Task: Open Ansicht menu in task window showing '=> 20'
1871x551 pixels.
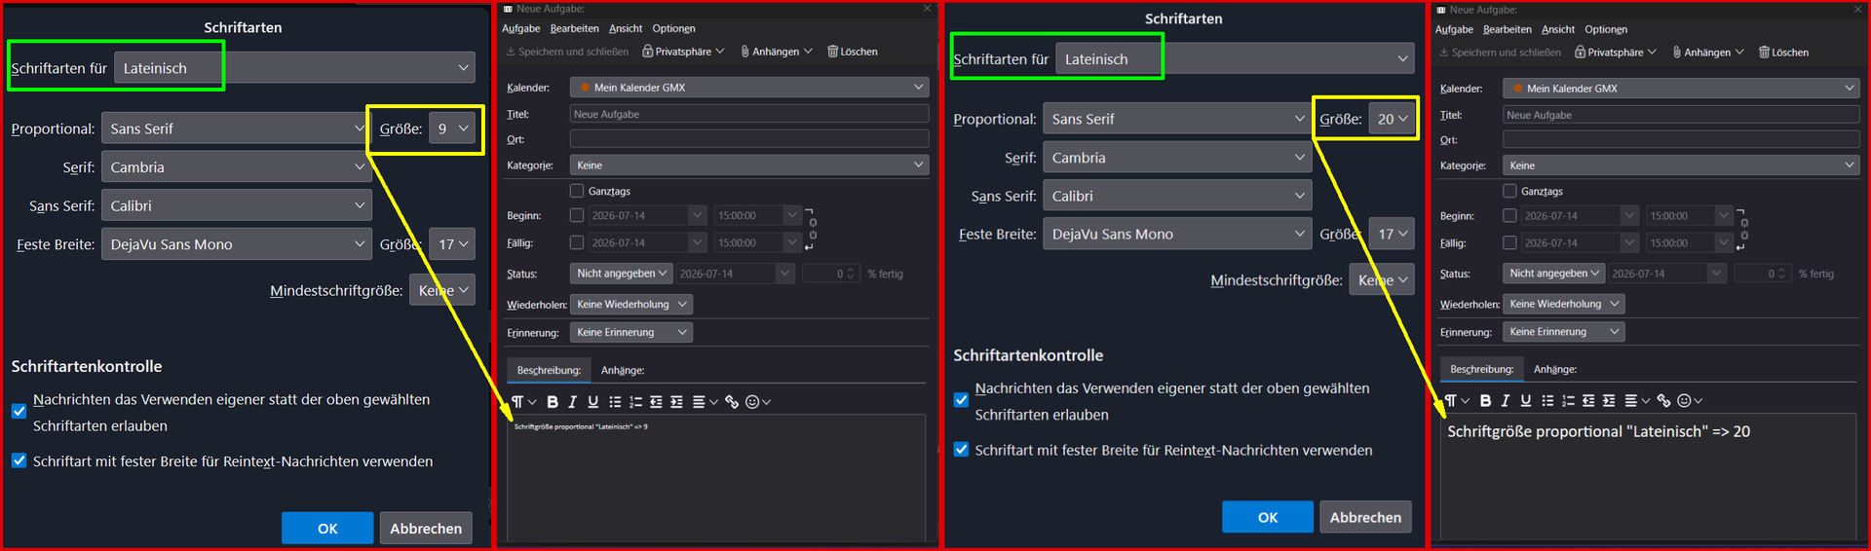Action: click(1558, 29)
